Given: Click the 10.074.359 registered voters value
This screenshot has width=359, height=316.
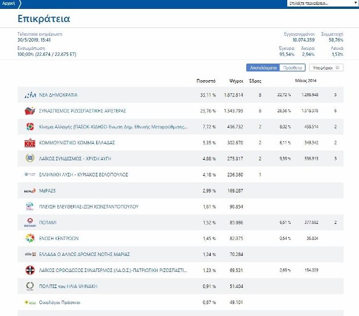Looking at the screenshot, I should click(304, 40).
